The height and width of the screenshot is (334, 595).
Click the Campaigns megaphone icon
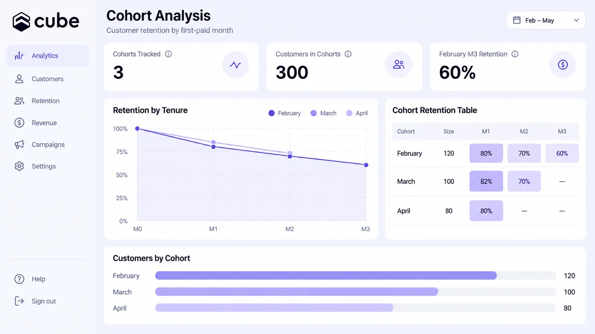pyautogui.click(x=19, y=144)
